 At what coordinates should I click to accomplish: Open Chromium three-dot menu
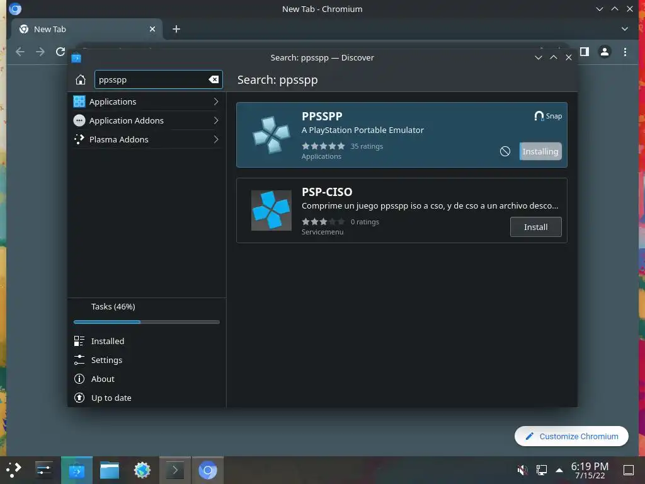click(625, 52)
